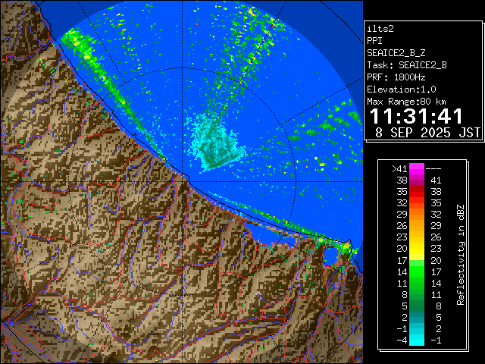Pick the yellow 20 dBZ legend color
Image resolution: width=485 pixels, height=364 pixels.
[417, 248]
